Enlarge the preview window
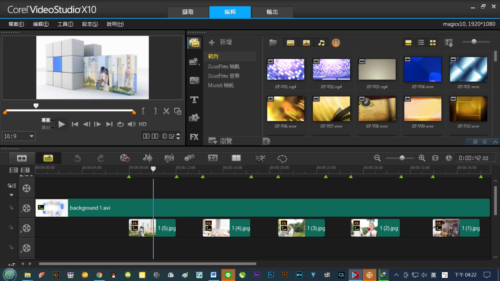500x281 pixels. (x=178, y=111)
